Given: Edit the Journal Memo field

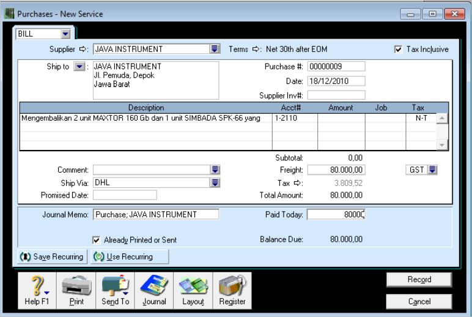Looking at the screenshot, I should [156, 215].
